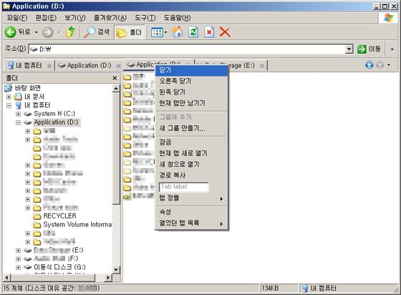Click the System H (C:) drive icon
Image resolution: width=401 pixels, height=295 pixels.
pyautogui.click(x=28, y=114)
